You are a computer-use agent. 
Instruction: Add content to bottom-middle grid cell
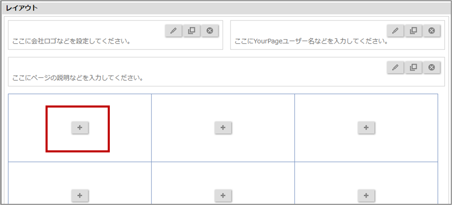pos(223,195)
